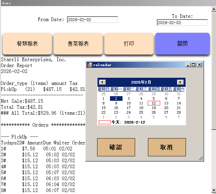The width and height of the screenshot is (216, 194).
Task: Advance calendar to next month
Action: 180,82
